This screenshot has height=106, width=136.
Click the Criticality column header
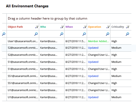point(118,27)
